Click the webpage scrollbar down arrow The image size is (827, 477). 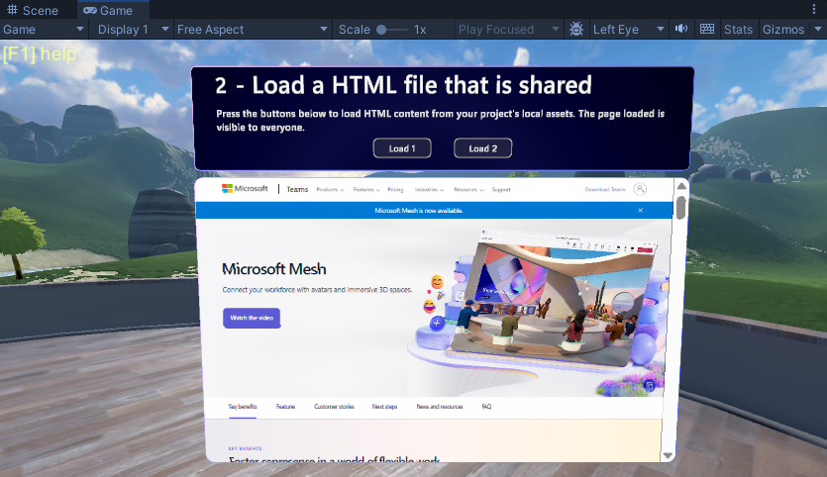[x=668, y=455]
